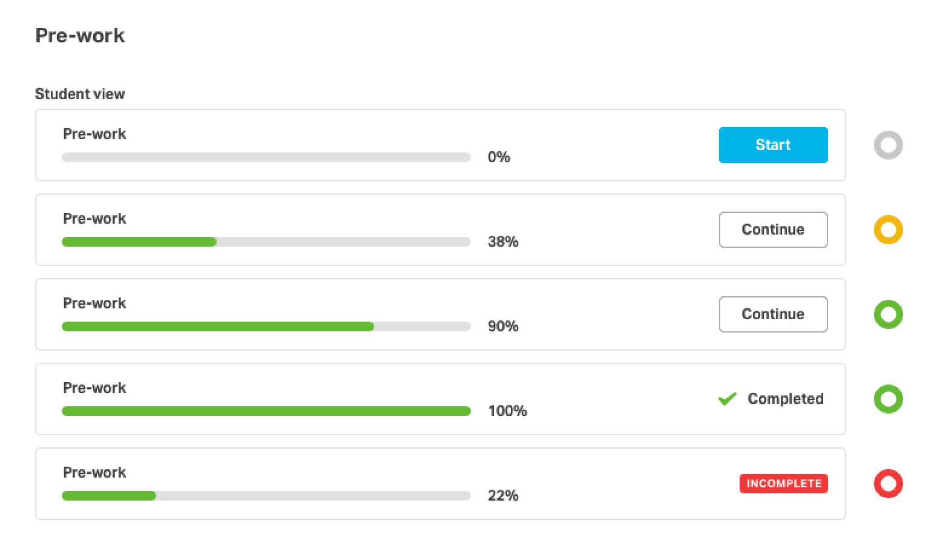Click the yellow status ring icon
Viewport: 943px width, 555px height.
point(888,230)
